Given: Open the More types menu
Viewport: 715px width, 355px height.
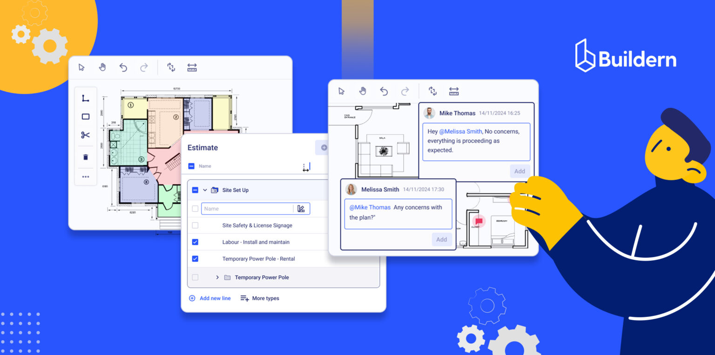Looking at the screenshot, I should tap(260, 298).
